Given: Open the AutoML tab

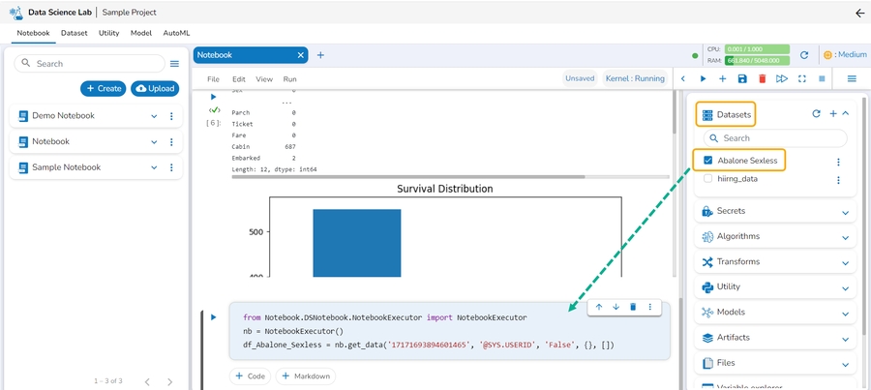Looking at the screenshot, I should [176, 33].
